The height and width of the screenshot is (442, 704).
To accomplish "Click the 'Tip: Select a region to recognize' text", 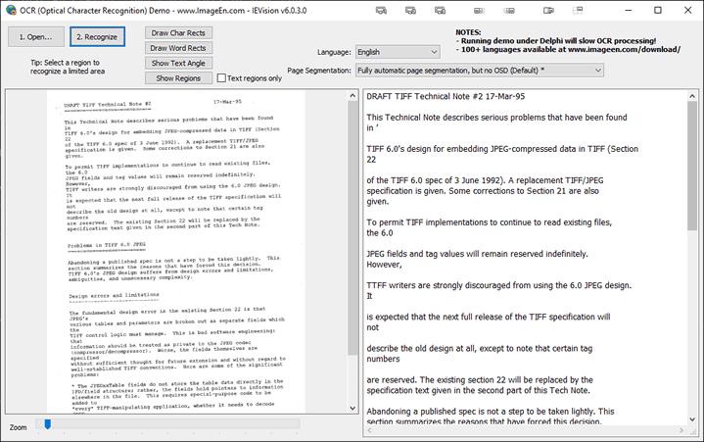I will pos(68,67).
